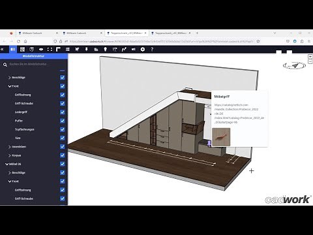List all browser tabs with the chevron
Image resolution: width=313 pixels, height=235 pixels.
click(275, 33)
